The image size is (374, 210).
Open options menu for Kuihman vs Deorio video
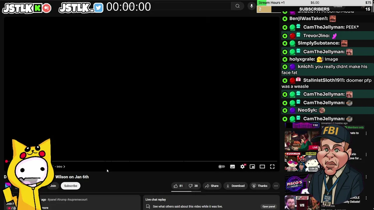pyautogui.click(x=366, y=155)
